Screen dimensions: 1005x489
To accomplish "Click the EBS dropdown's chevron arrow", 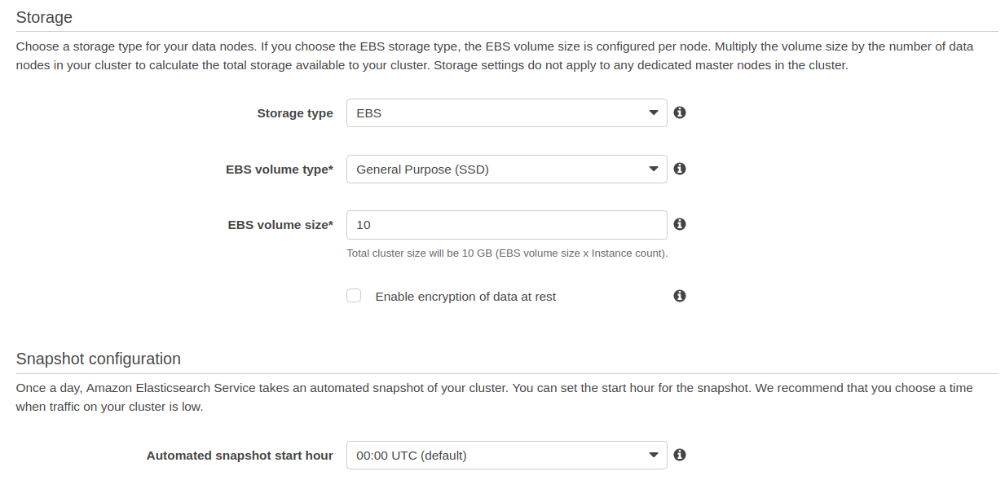I will pyautogui.click(x=653, y=112).
